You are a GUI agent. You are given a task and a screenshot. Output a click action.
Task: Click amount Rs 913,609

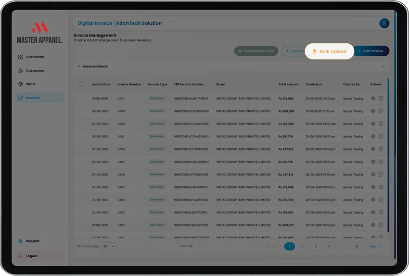coord(286,99)
